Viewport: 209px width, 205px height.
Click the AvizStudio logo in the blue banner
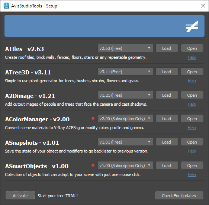point(192,26)
